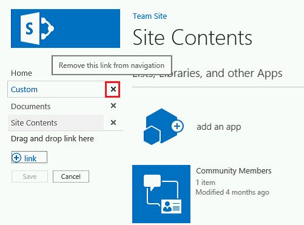Screen dimensions: 304x225
Task: Select Site Contents in the left navigation
Action: [x=34, y=123]
